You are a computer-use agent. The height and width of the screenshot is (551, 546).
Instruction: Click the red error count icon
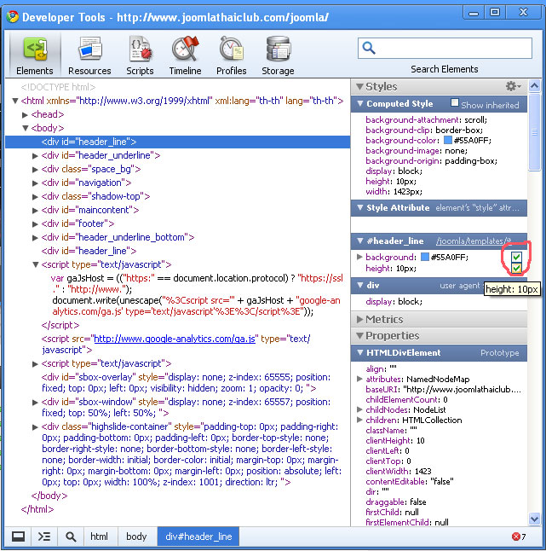pyautogui.click(x=516, y=536)
